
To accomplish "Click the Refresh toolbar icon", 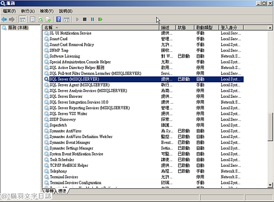I will (x=40, y=19).
